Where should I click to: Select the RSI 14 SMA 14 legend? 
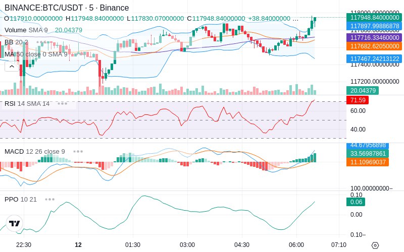pyautogui.click(x=27, y=104)
